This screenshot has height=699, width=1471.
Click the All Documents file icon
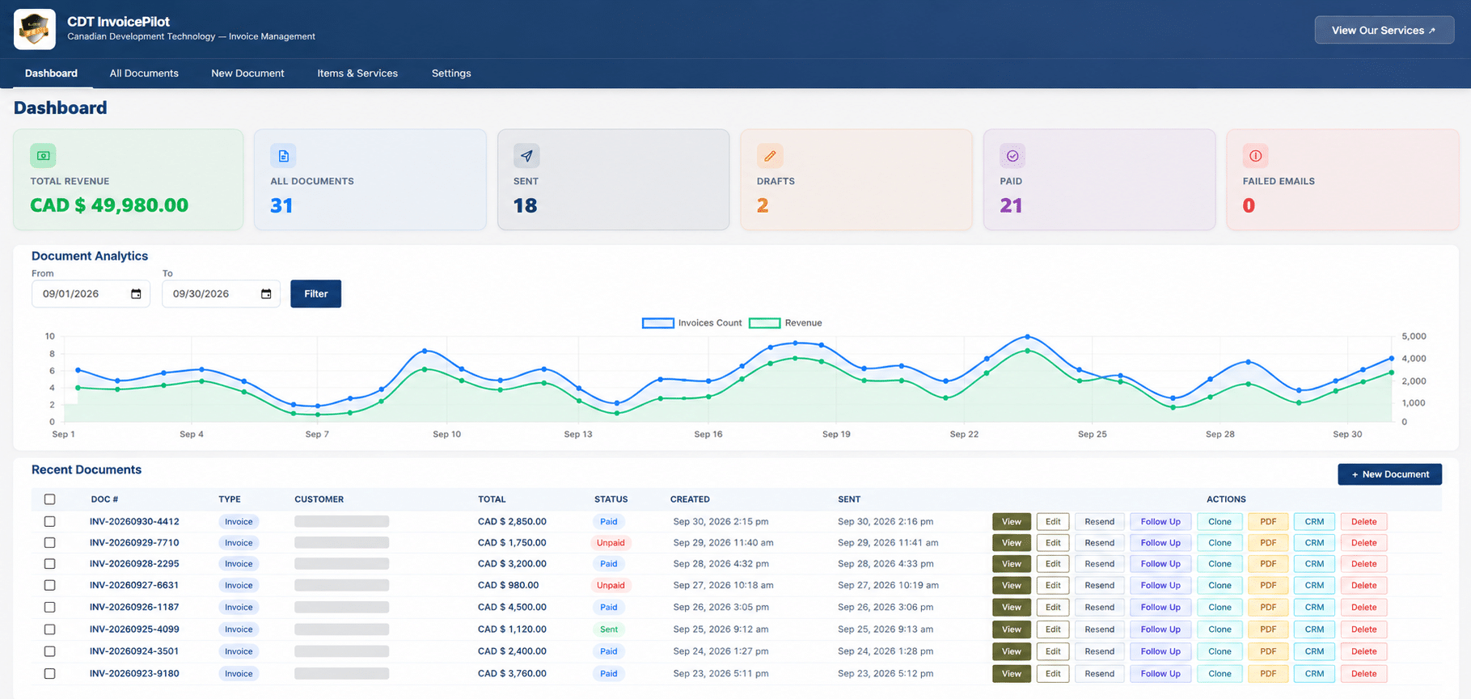click(x=283, y=155)
